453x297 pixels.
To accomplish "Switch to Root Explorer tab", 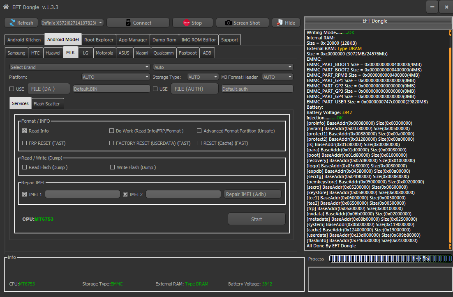I will pos(99,40).
